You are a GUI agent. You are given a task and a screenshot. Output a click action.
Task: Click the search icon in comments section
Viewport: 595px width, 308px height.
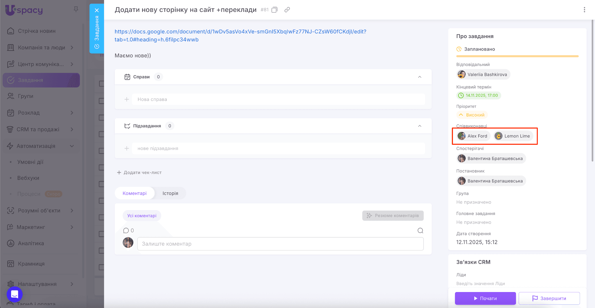click(x=420, y=231)
